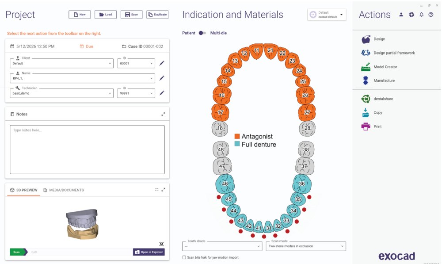442x264 pixels.
Task: Click the Design action icon
Action: 366,39
